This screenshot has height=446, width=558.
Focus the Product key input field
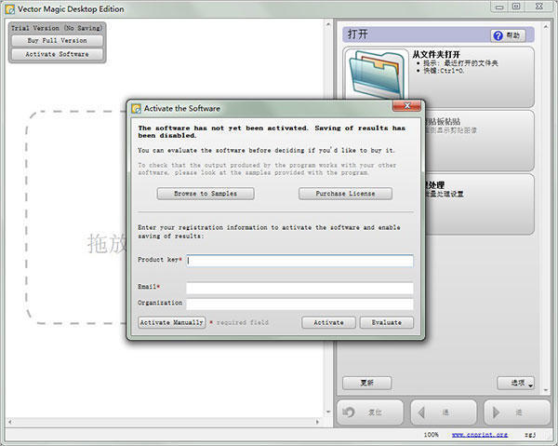pyautogui.click(x=300, y=261)
